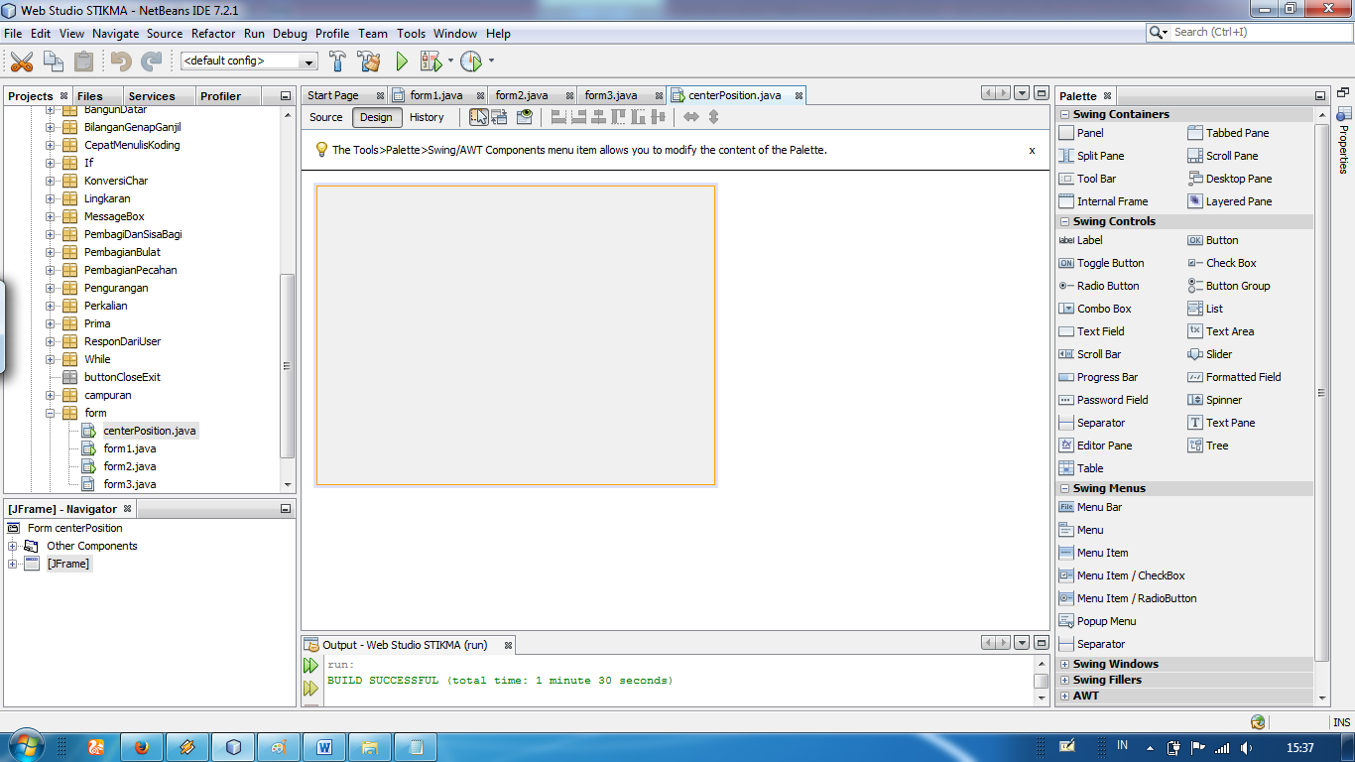
Task: Select centerPosition.java in the project tree
Action: (x=150, y=431)
